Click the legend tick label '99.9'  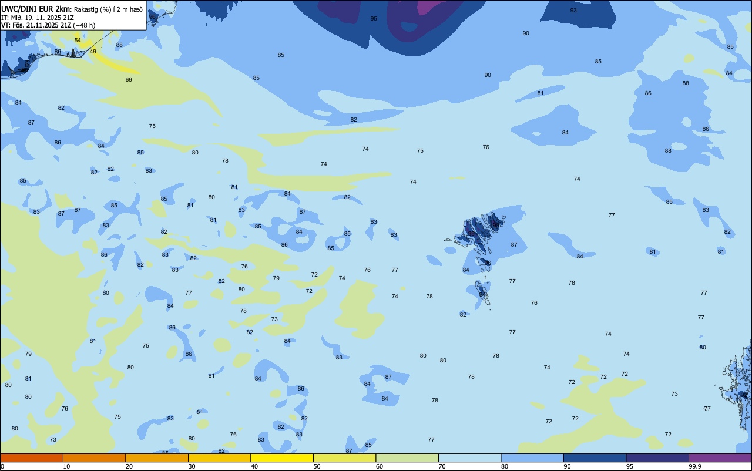(x=695, y=466)
